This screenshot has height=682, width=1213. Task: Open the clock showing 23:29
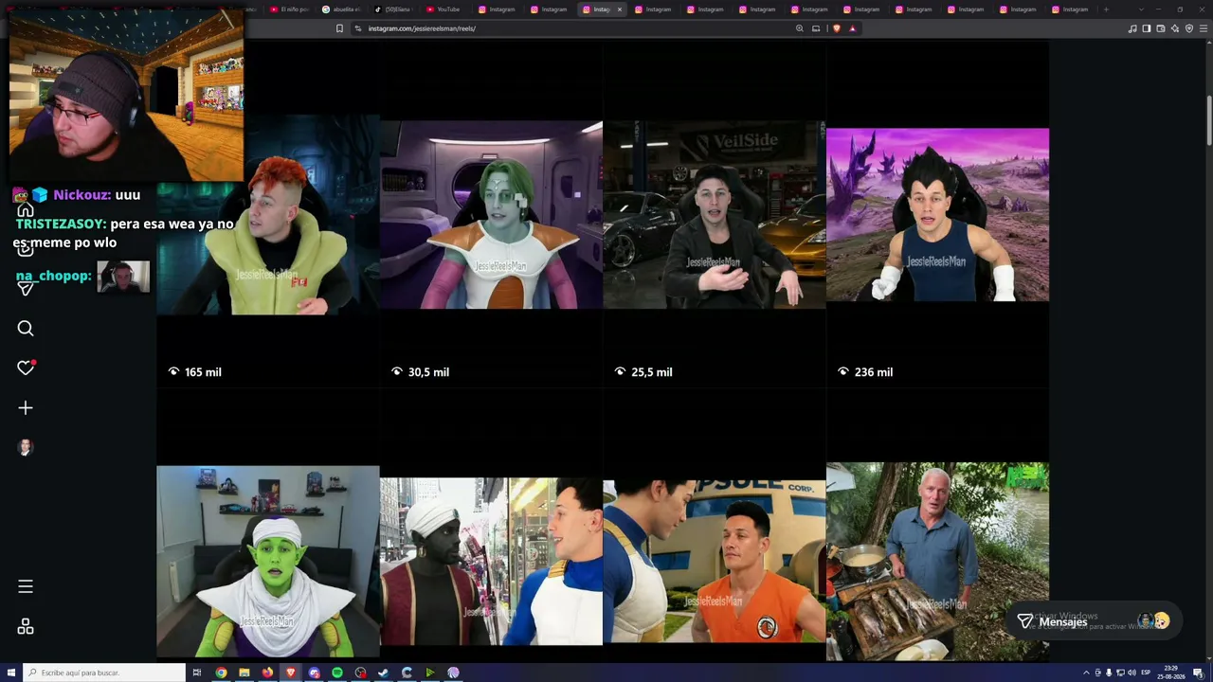[x=1171, y=673]
